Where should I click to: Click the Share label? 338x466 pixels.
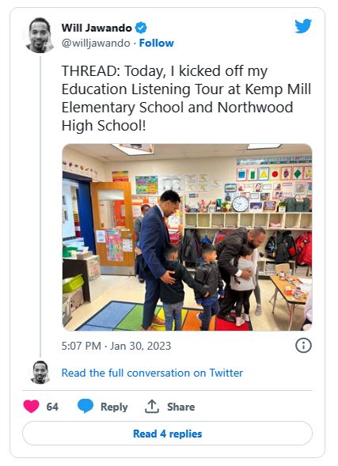180,407
